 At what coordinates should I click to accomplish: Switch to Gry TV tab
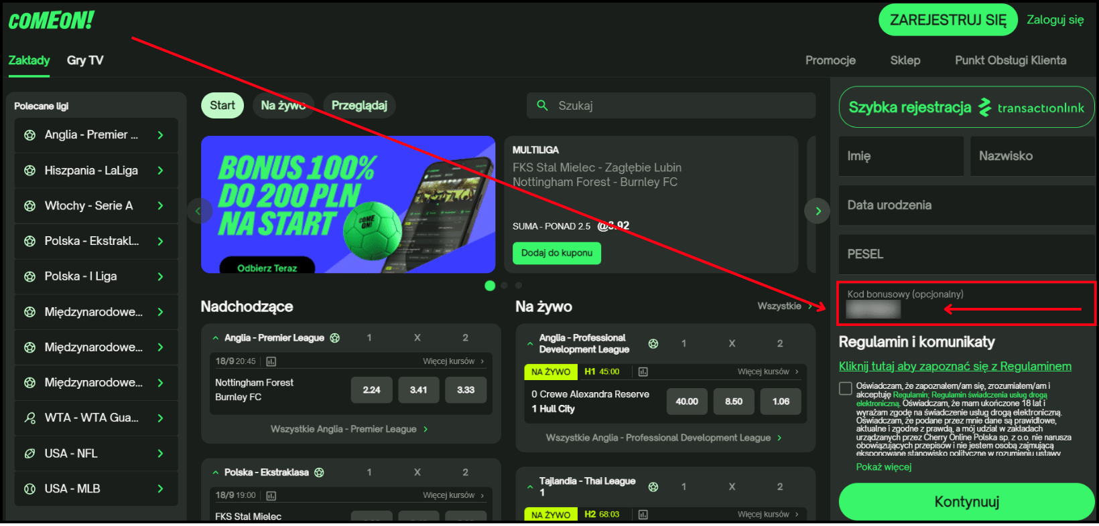[x=85, y=60]
